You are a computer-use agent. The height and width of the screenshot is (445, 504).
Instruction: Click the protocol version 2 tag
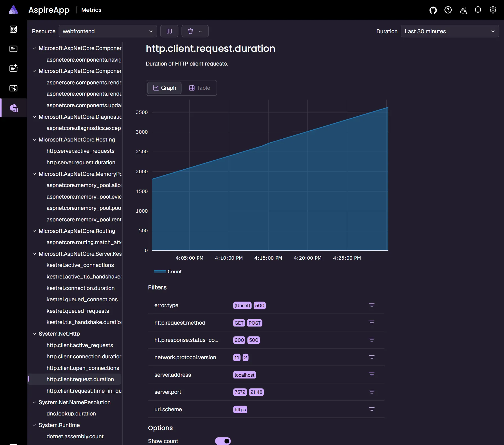point(246,358)
